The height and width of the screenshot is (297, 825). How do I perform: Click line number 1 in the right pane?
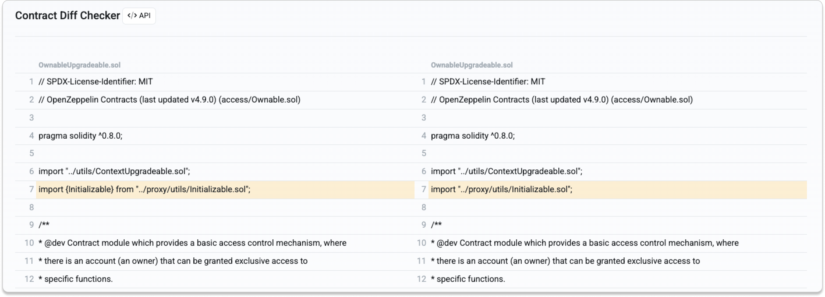point(423,82)
